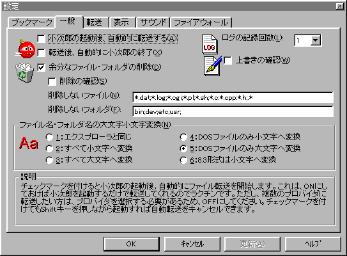Click the pen-and-paper overwrite icon

click(x=212, y=66)
